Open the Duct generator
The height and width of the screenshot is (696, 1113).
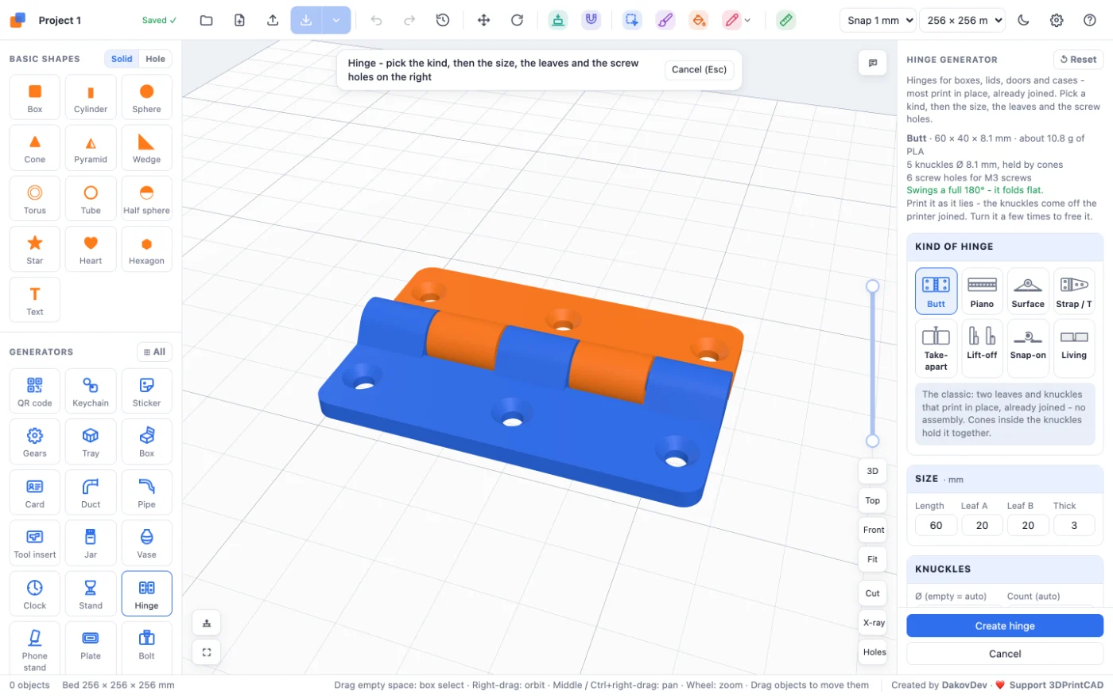pos(91,492)
